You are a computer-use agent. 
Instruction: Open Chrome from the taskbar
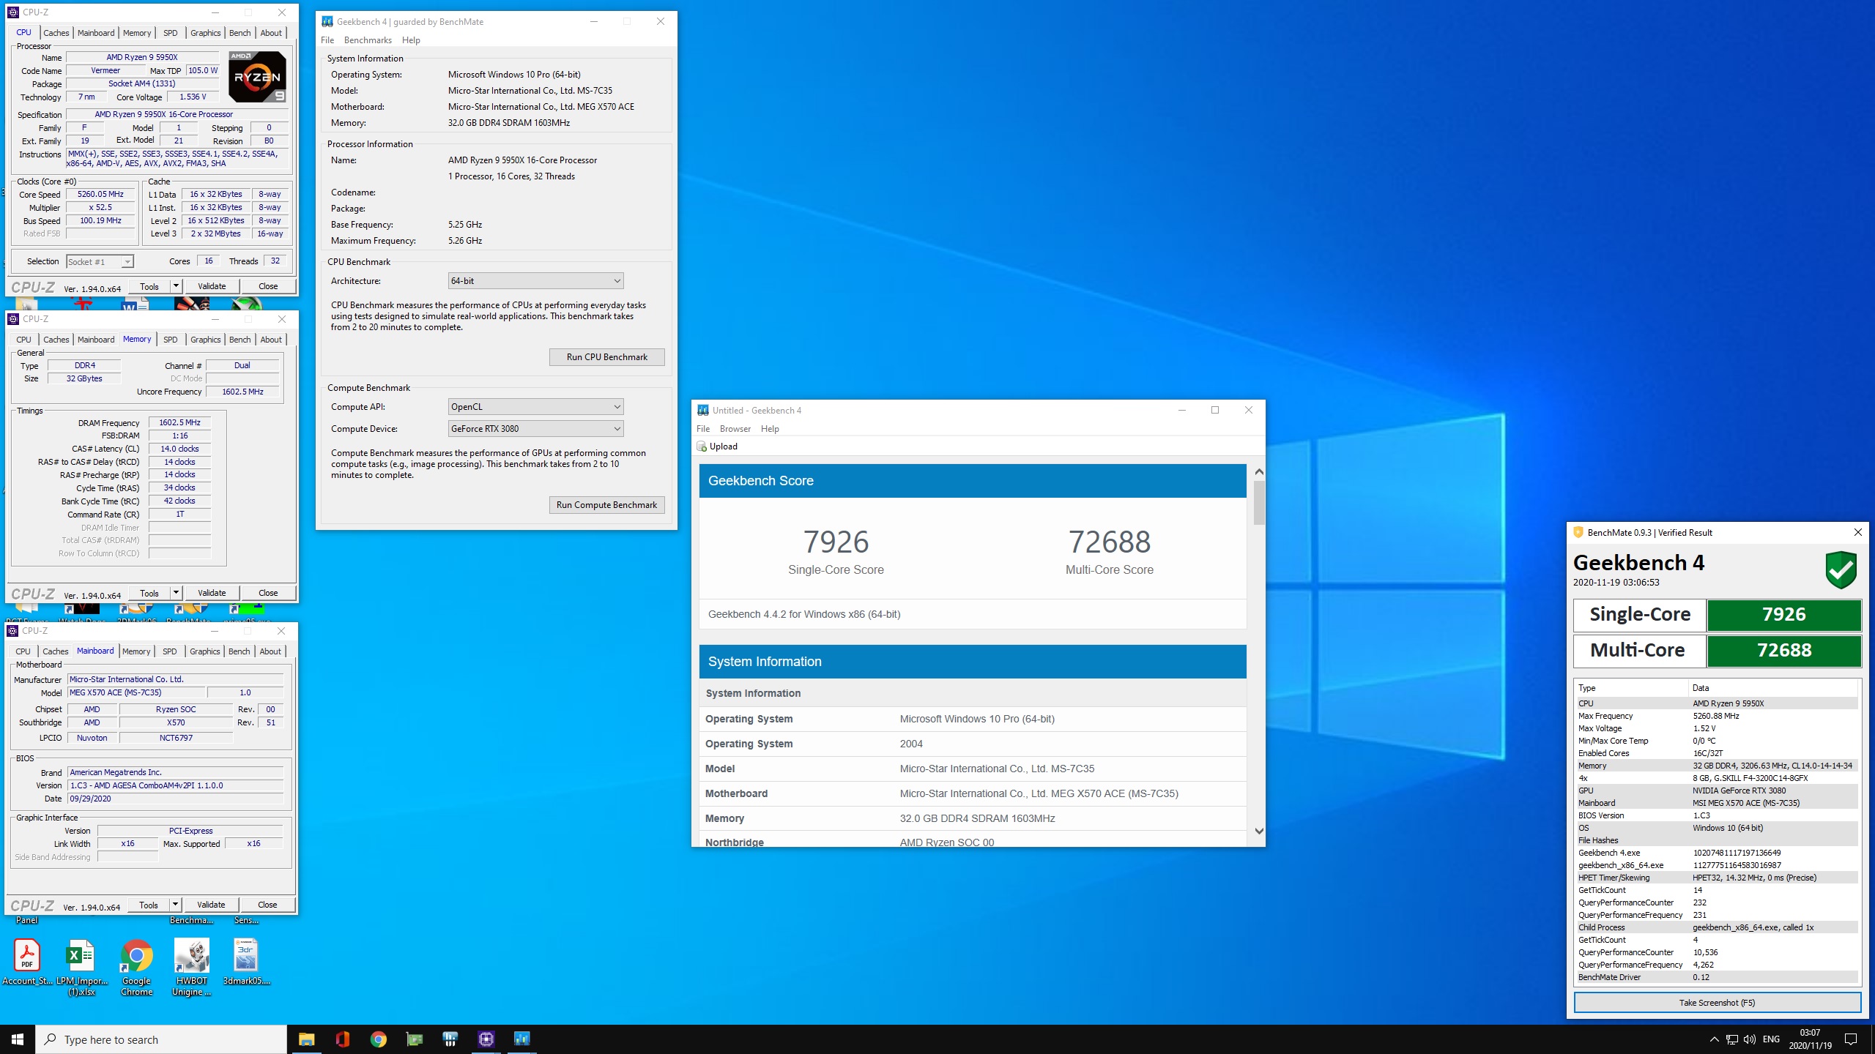click(378, 1039)
